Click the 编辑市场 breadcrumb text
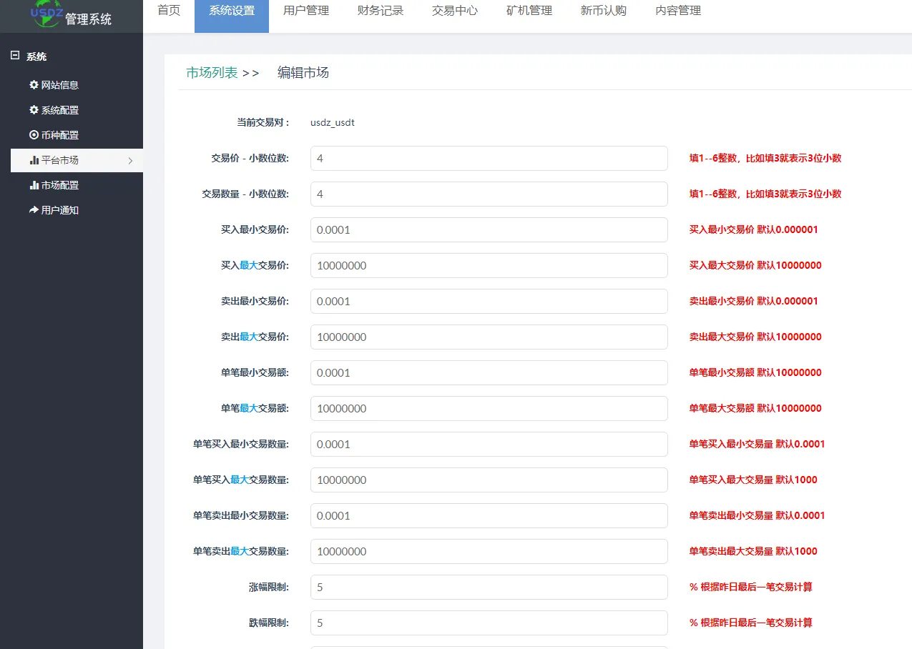This screenshot has height=649, width=912. coord(302,72)
